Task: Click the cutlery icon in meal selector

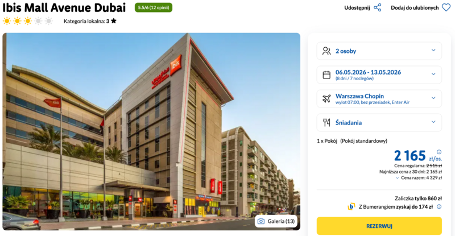Action: tap(326, 122)
